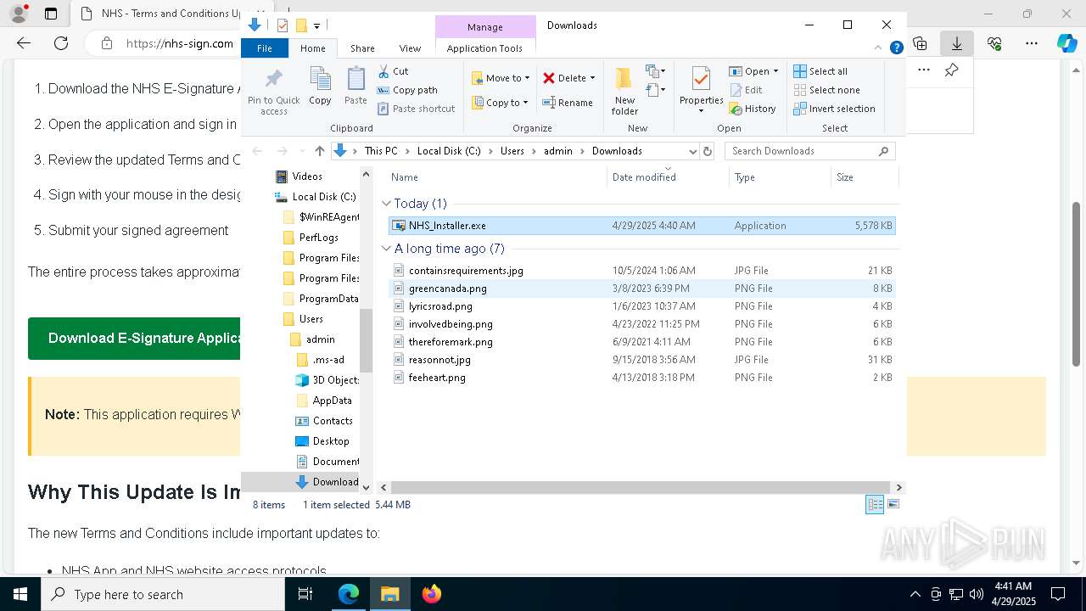Click the Copy ribbon icon
1086x611 pixels.
pyautogui.click(x=320, y=86)
